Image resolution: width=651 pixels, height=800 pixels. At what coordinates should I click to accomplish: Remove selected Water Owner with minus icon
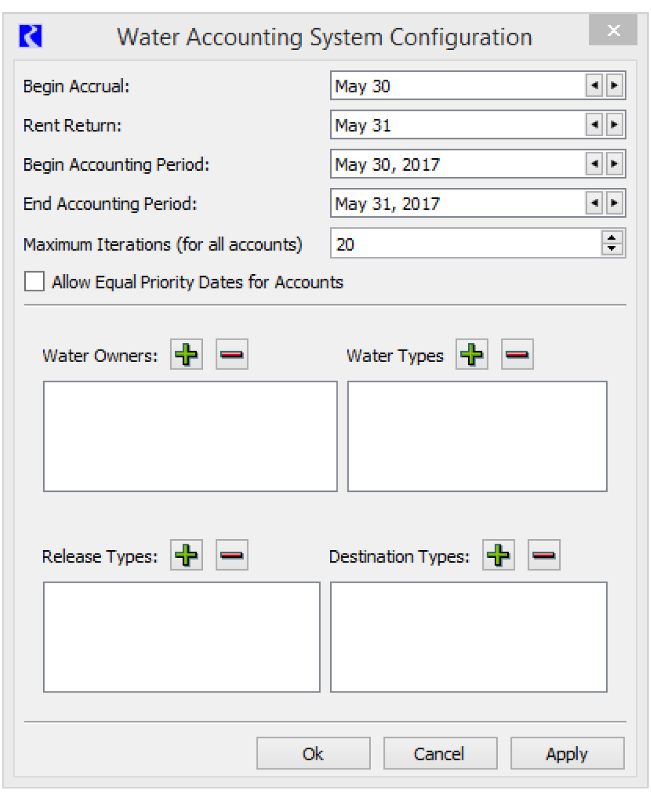(232, 355)
